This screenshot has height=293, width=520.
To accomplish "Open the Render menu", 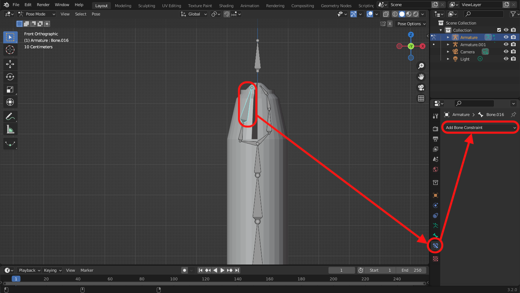I will [43, 5].
